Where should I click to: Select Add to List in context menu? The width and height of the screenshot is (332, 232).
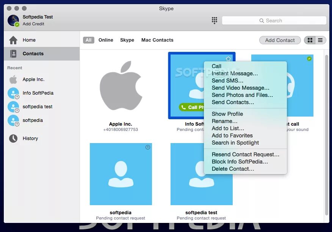tap(246, 128)
